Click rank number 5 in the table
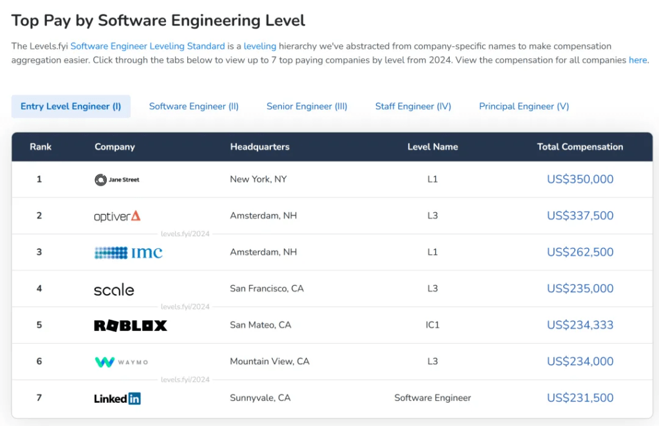This screenshot has width=659, height=426. (x=39, y=325)
